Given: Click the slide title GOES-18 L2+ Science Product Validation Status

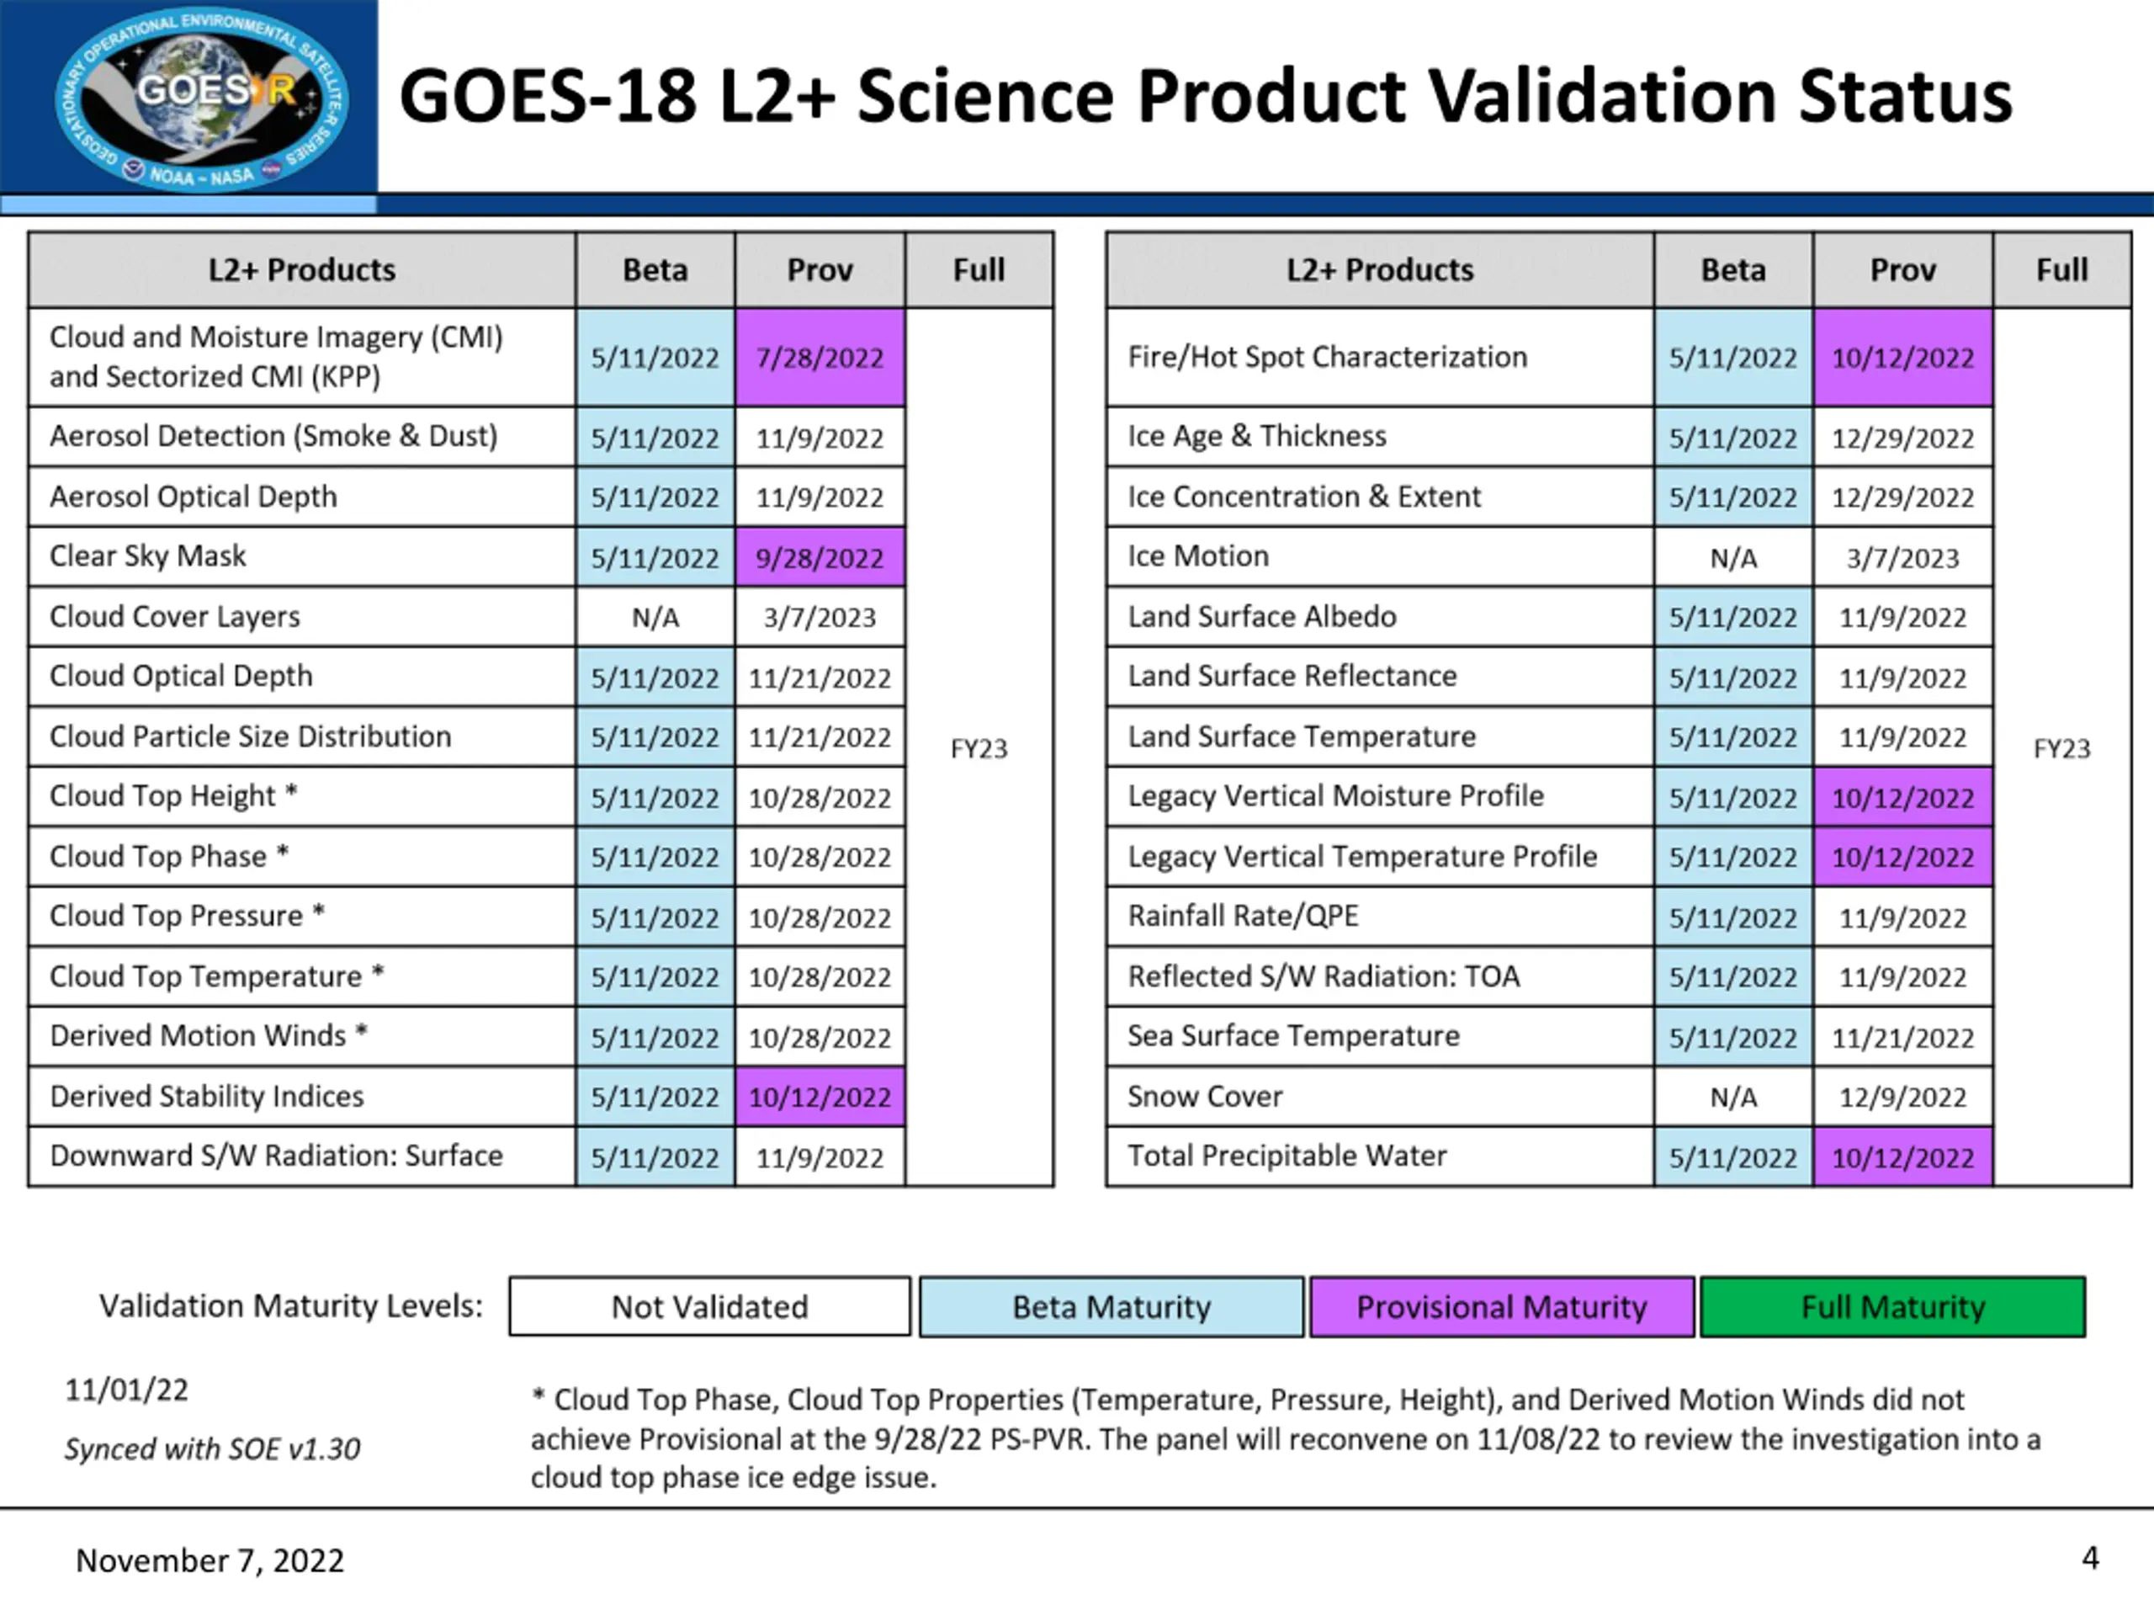Looking at the screenshot, I should pos(1206,97).
